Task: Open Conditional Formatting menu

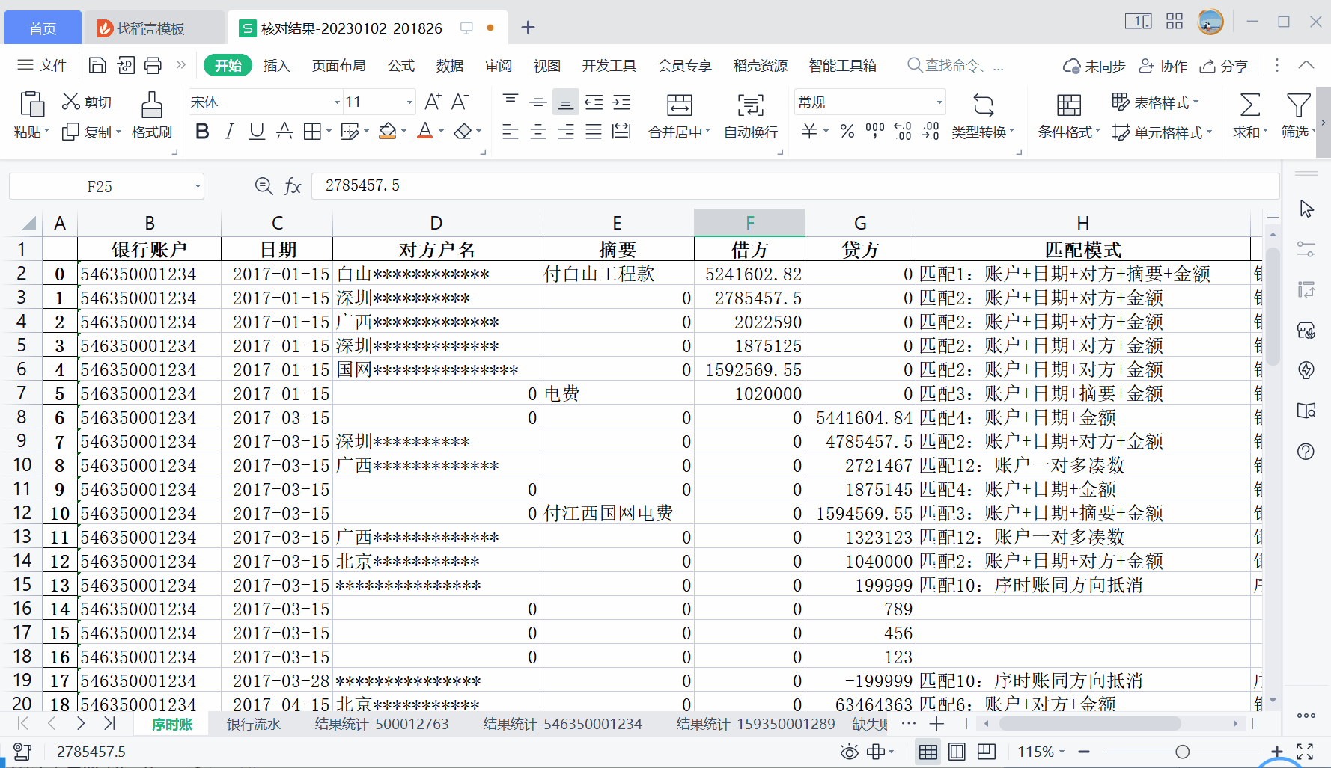Action: tap(1069, 132)
